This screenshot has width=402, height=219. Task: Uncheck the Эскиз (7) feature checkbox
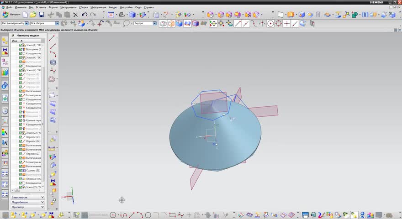(21, 70)
